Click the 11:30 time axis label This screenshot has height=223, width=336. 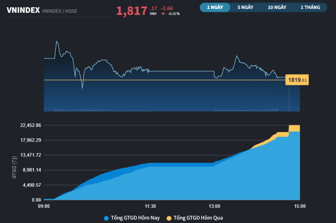pyautogui.click(x=150, y=206)
